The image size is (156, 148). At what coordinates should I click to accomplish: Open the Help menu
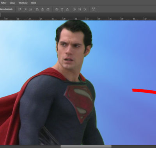pyautogui.click(x=34, y=3)
